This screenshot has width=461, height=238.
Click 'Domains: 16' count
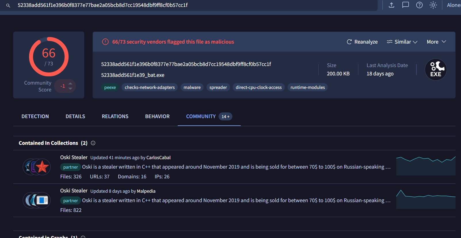pyautogui.click(x=132, y=177)
